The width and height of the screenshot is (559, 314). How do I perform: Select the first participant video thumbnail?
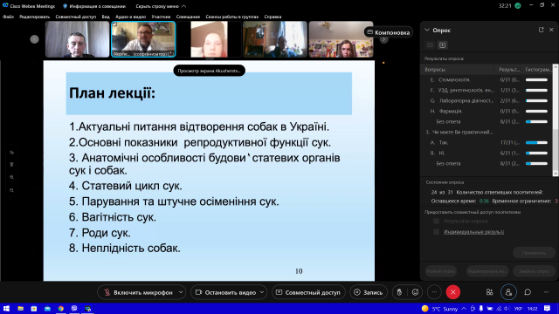78,39
